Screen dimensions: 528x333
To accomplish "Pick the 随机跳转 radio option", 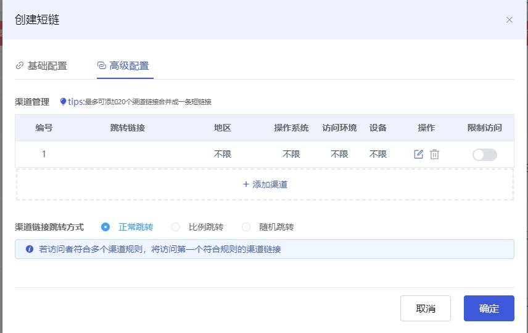I will [246, 227].
